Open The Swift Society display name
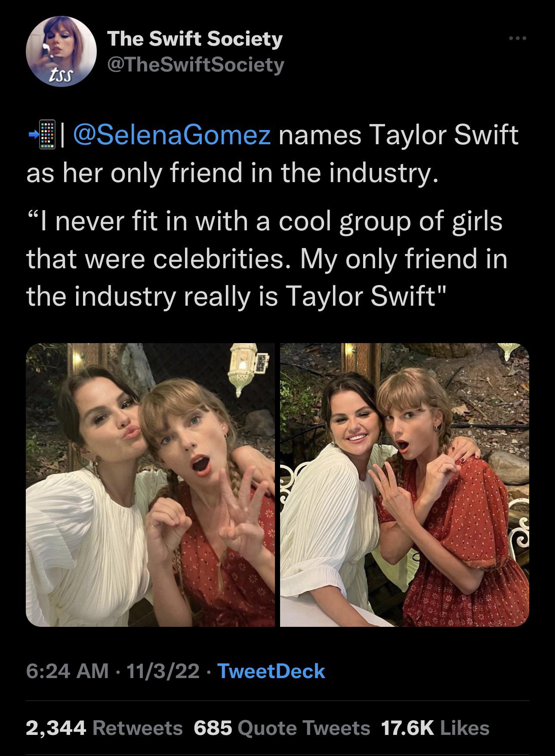This screenshot has width=555, height=756. (x=194, y=40)
